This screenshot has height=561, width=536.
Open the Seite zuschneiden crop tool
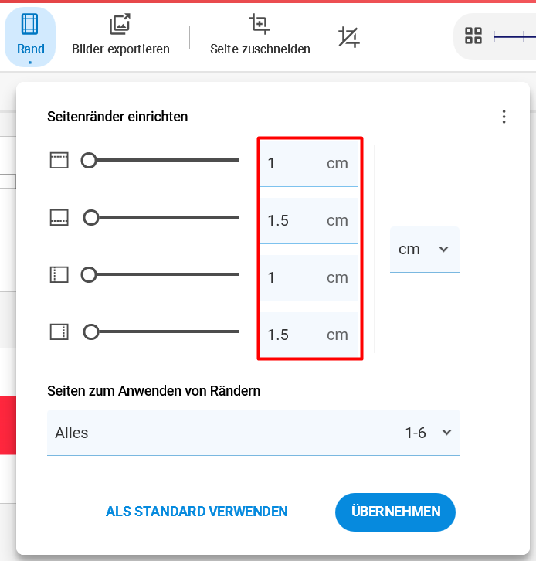click(260, 25)
